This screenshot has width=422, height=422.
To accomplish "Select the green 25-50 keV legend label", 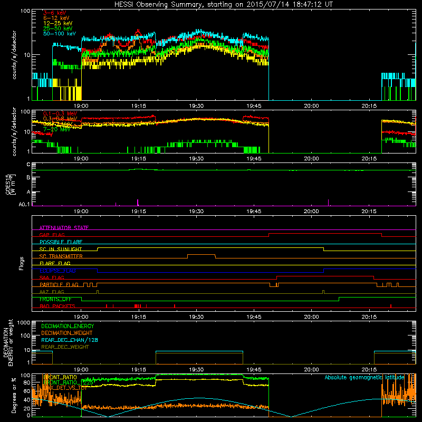I will pos(57,28).
